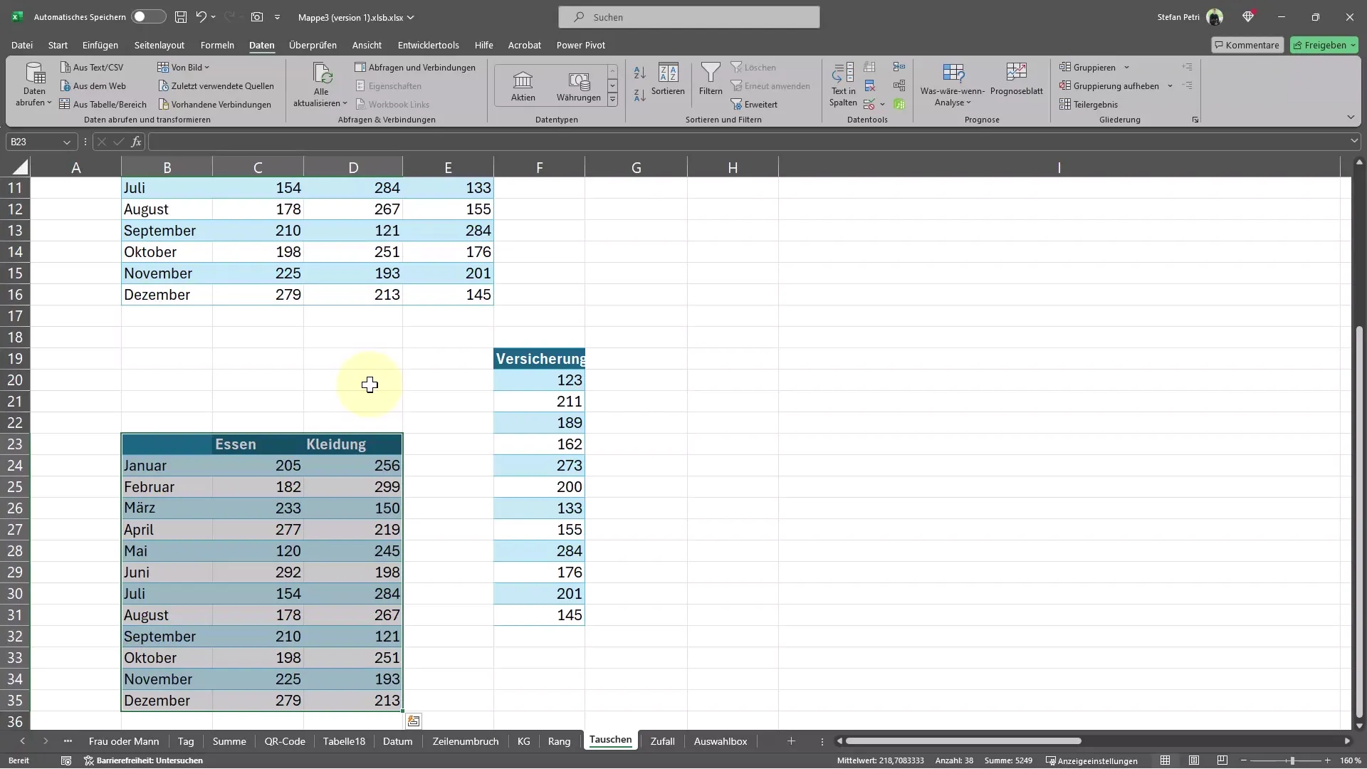Toggle the Filtern funnel button
The height and width of the screenshot is (769, 1367).
[x=711, y=78]
